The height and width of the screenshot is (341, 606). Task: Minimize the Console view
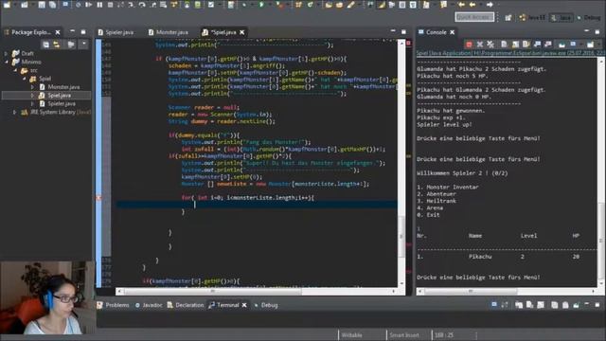[x=587, y=31]
